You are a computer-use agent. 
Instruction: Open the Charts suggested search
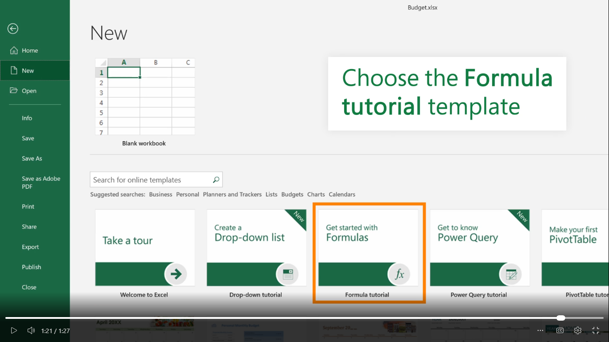316,194
